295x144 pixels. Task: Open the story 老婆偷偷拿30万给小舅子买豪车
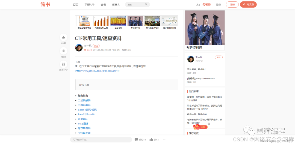(x=205, y=121)
